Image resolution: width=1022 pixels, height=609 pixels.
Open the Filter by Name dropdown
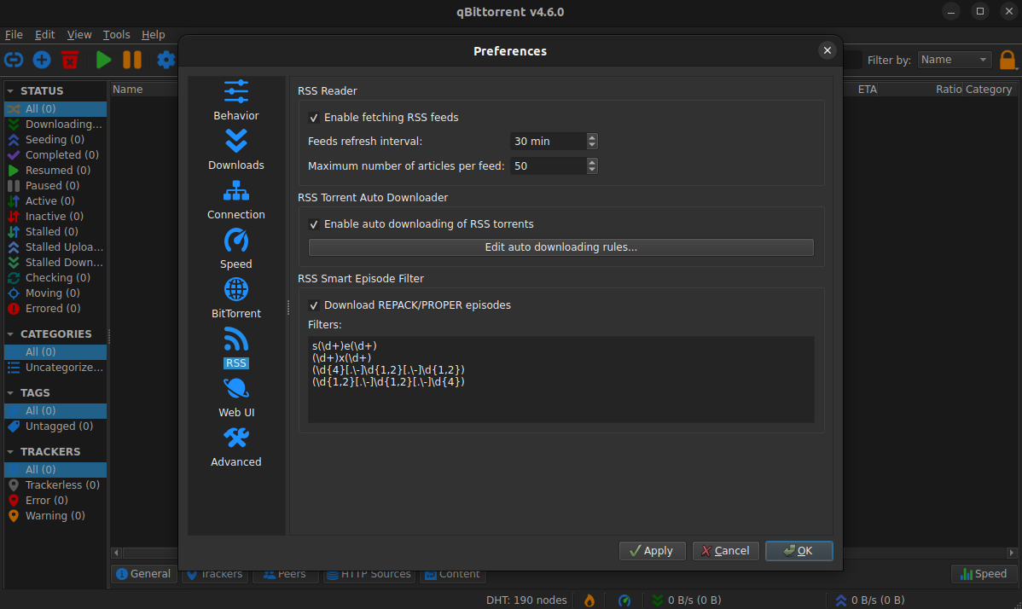[955, 59]
